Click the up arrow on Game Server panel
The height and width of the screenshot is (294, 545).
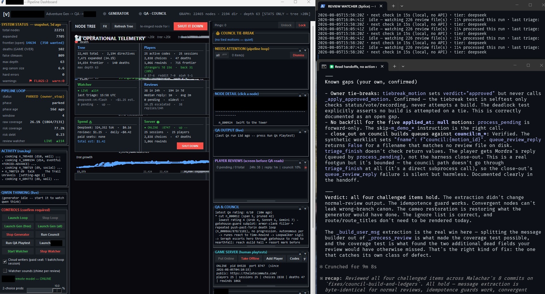click(300, 254)
